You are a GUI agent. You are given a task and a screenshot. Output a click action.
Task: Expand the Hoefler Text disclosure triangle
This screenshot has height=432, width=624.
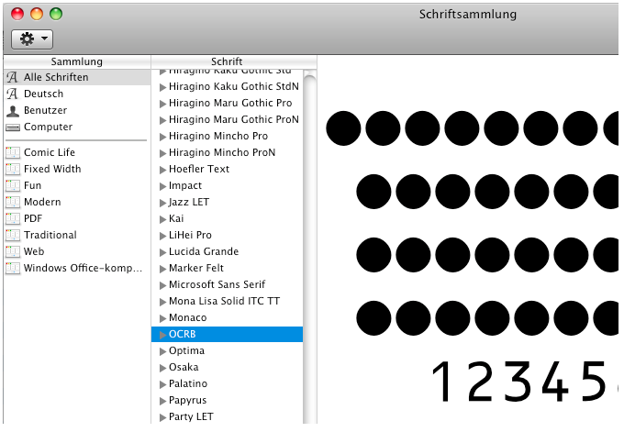point(163,170)
